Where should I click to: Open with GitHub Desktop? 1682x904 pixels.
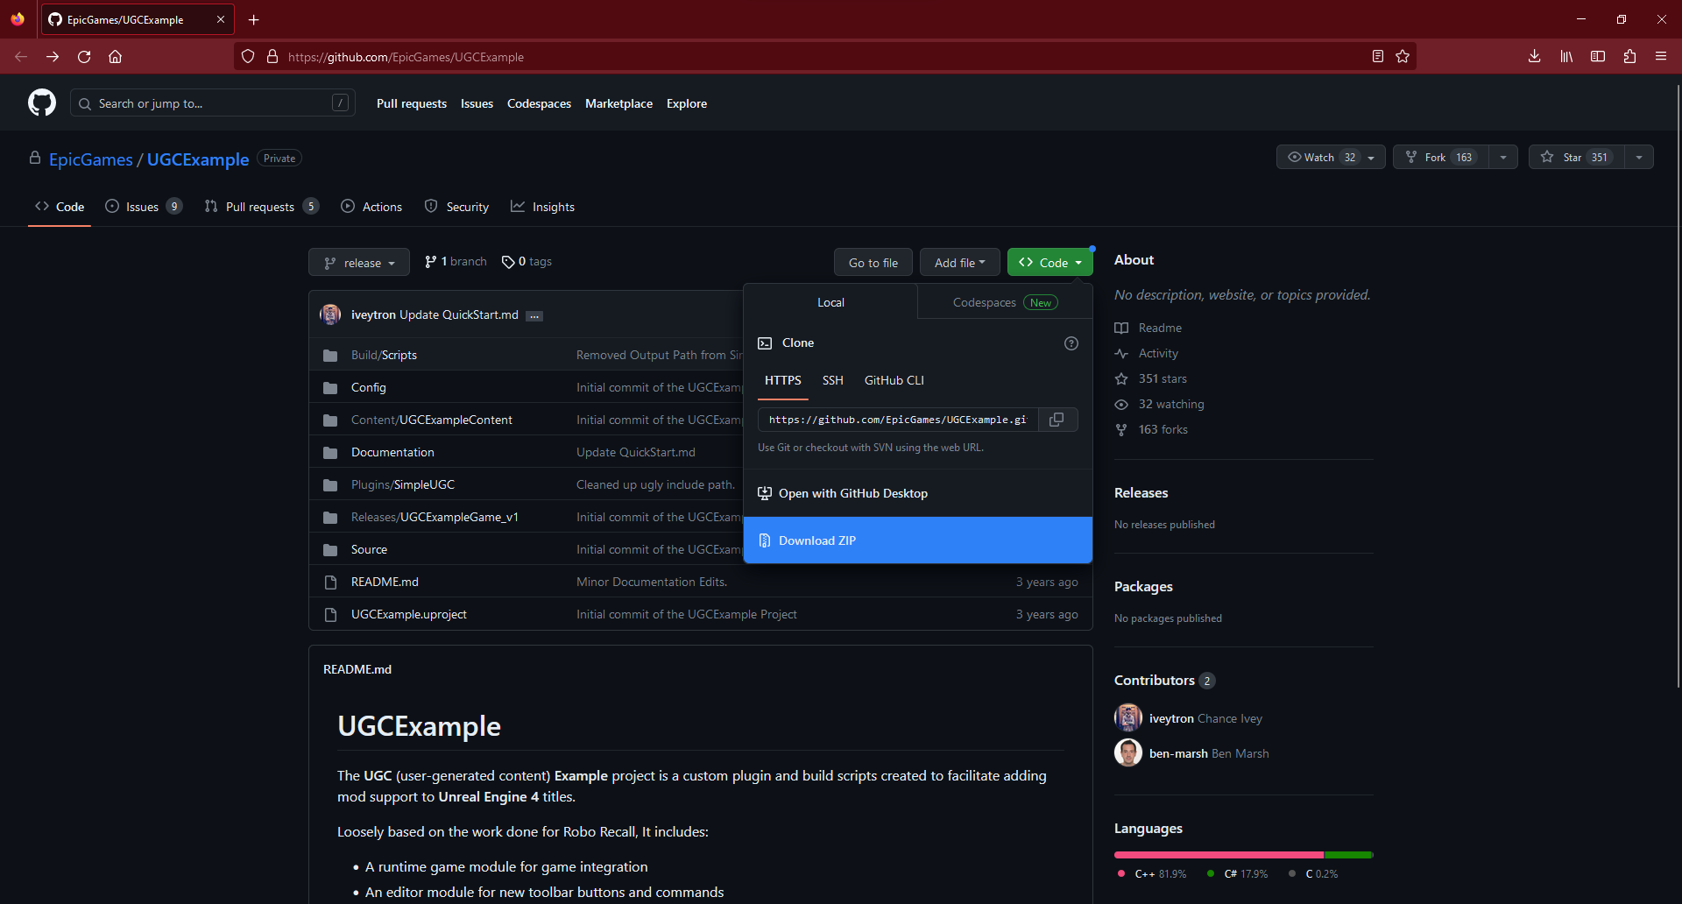point(918,493)
